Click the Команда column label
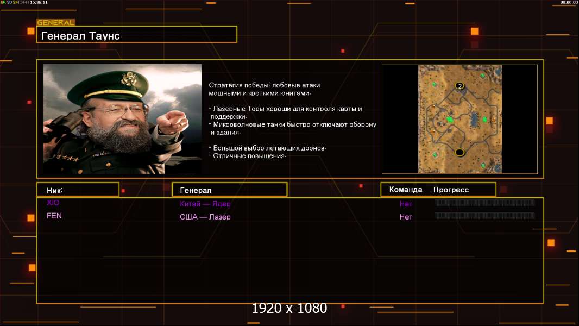Image resolution: width=579 pixels, height=326 pixels. (x=405, y=190)
